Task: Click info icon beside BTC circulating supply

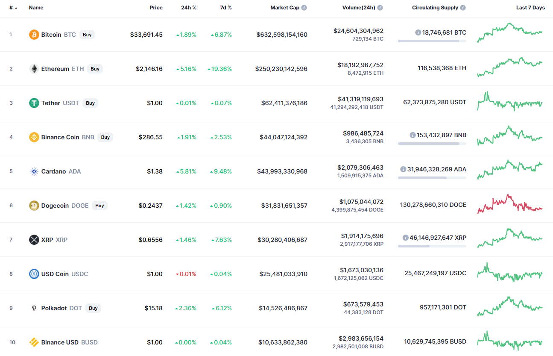Action: click(x=418, y=32)
